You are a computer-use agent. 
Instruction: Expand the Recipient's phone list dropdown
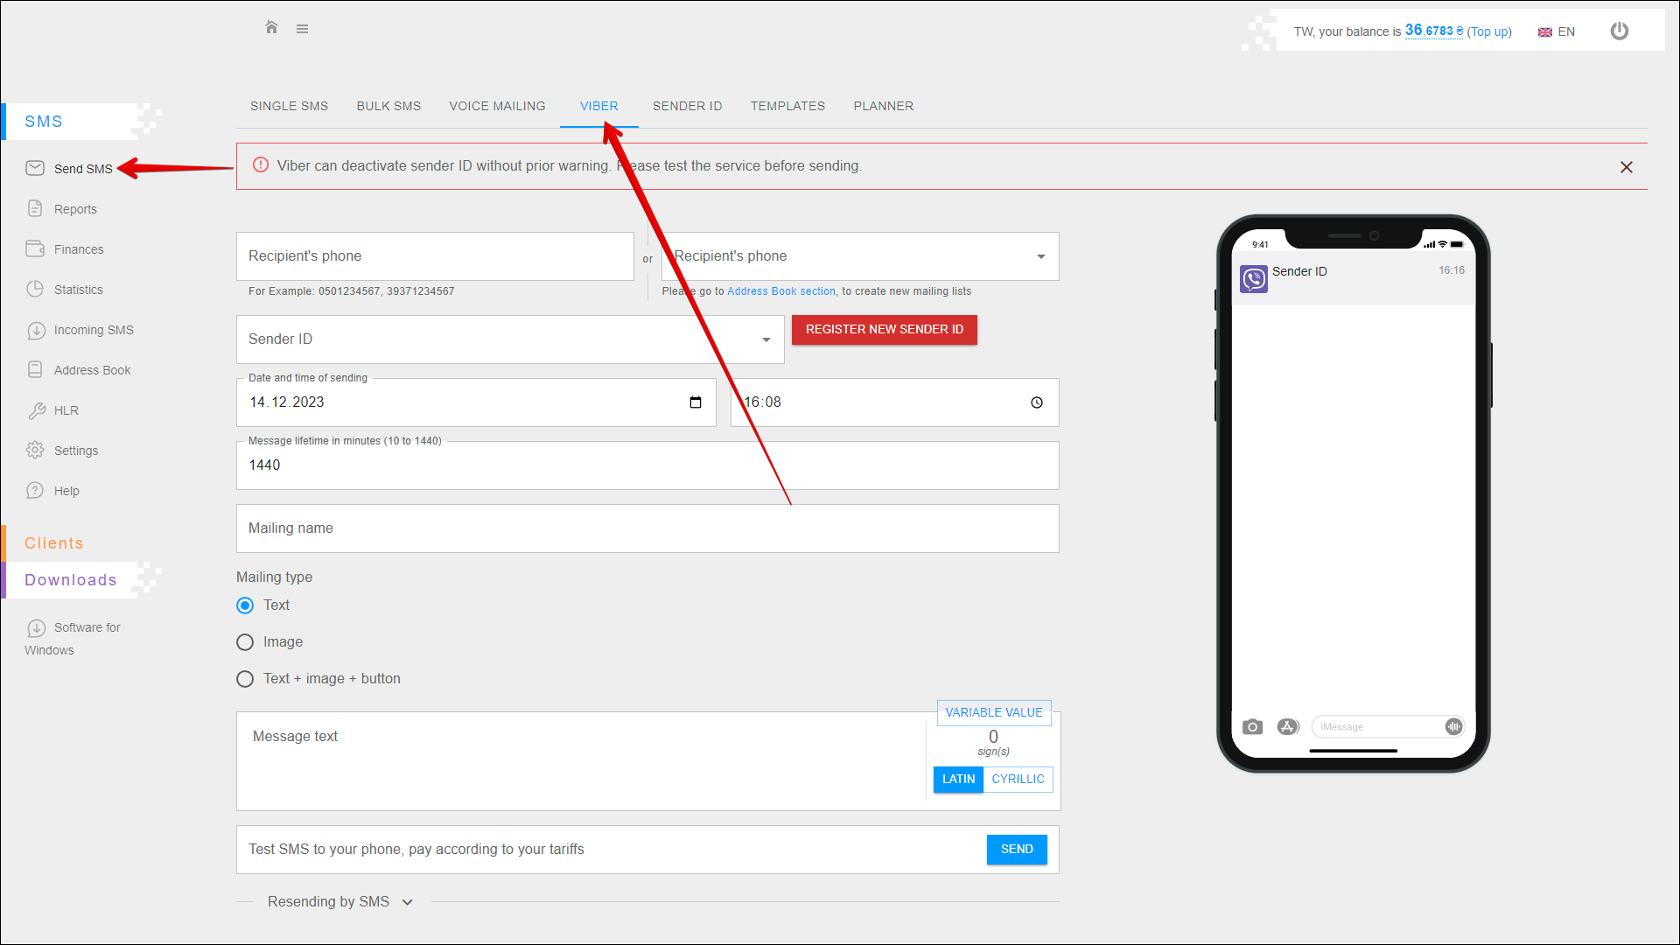(x=1040, y=256)
